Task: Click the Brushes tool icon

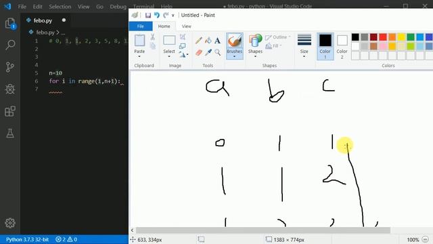Action: (x=235, y=41)
